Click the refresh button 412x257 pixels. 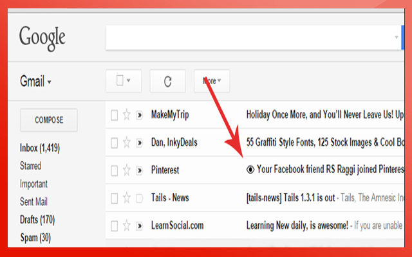pos(167,81)
